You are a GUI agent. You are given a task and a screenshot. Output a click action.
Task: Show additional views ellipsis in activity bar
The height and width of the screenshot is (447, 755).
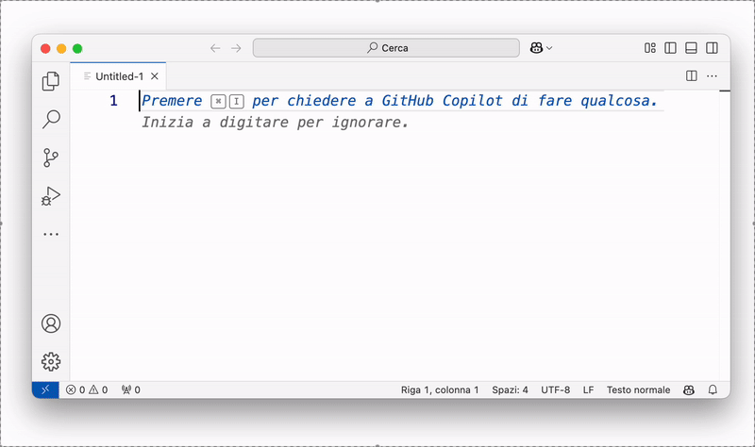tap(51, 234)
